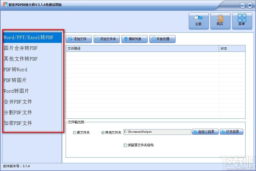
Task: Open the 购买 shopping bag button
Action: pyautogui.click(x=220, y=21)
